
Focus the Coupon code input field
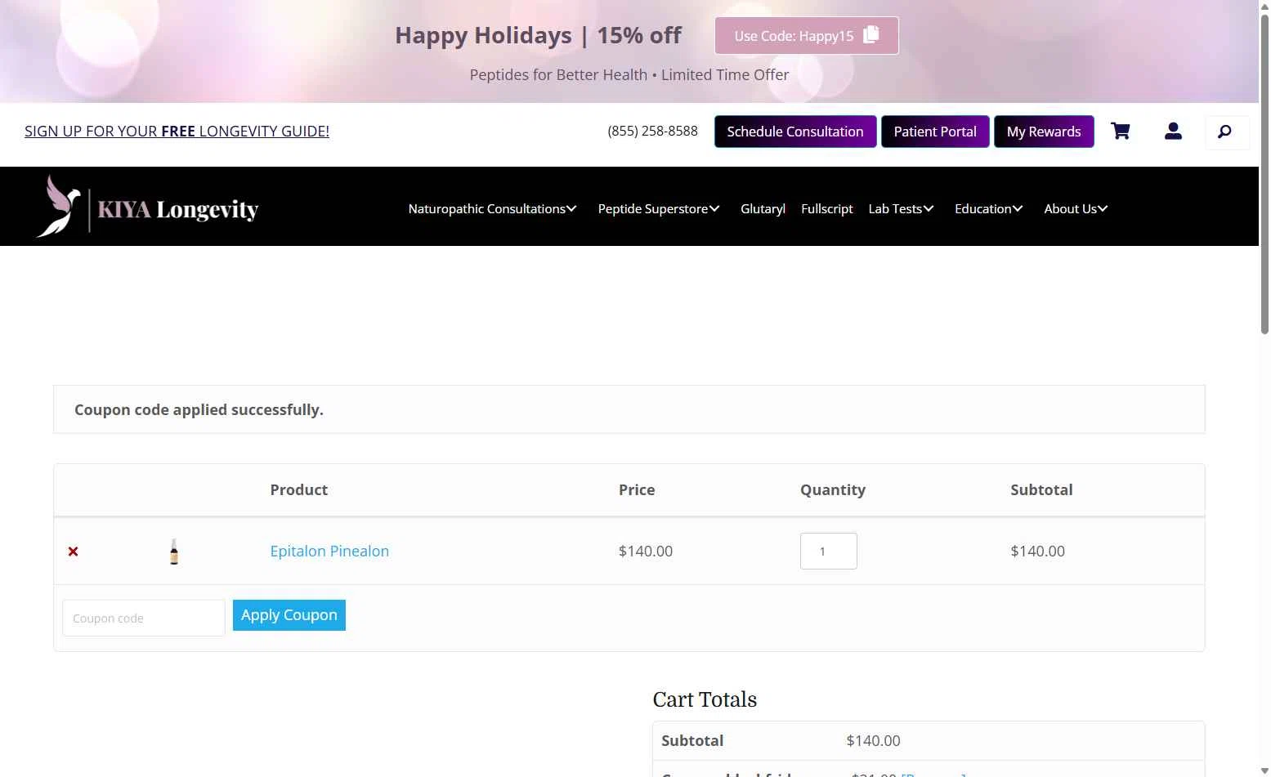[144, 618]
